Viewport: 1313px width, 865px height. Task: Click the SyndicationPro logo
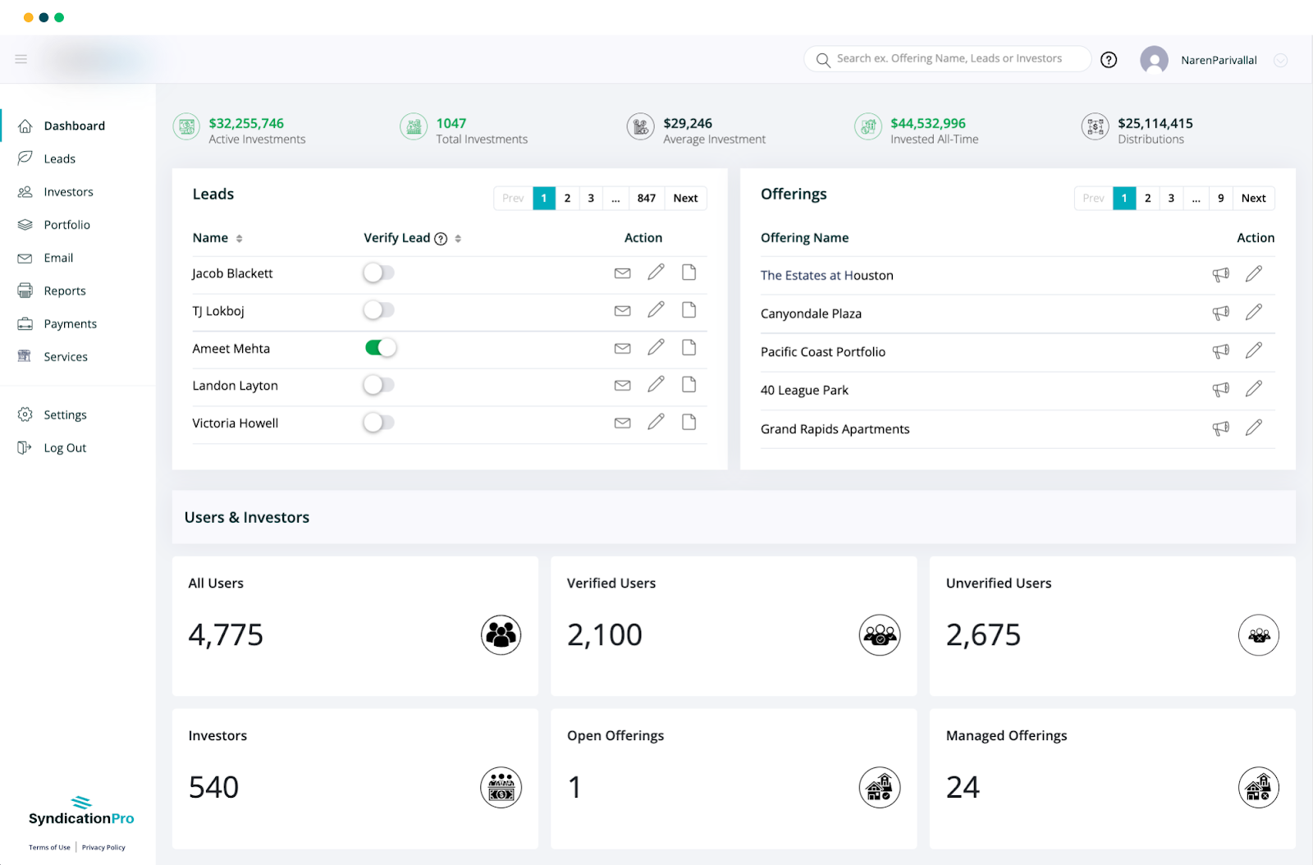click(81, 810)
